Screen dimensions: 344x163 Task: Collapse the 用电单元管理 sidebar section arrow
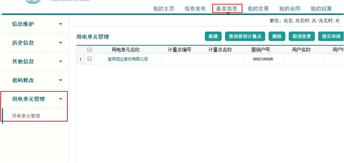[x=60, y=99]
